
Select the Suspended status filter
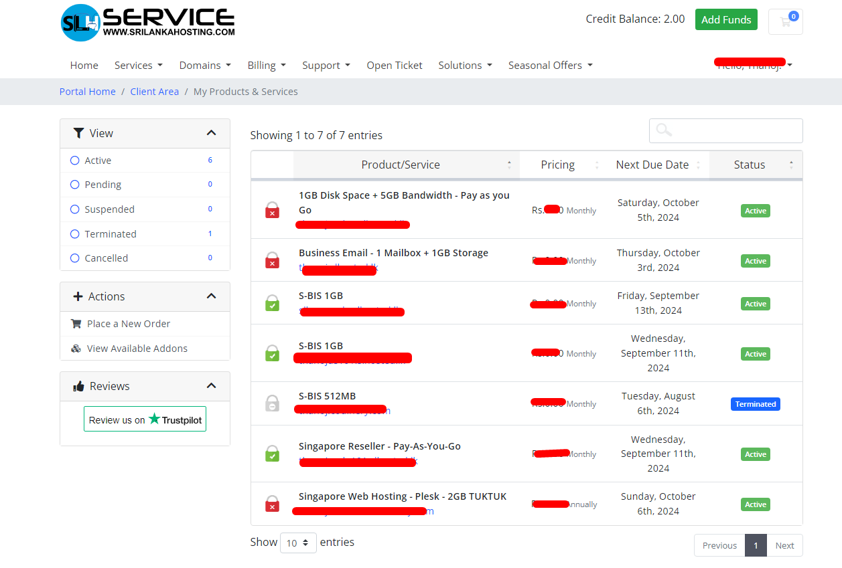(x=74, y=209)
